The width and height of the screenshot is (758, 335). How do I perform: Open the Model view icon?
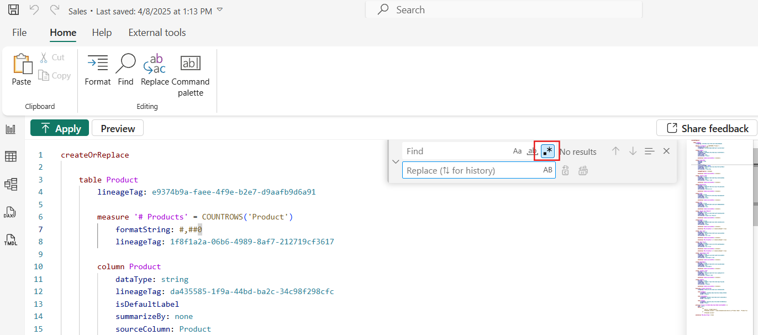pos(10,184)
